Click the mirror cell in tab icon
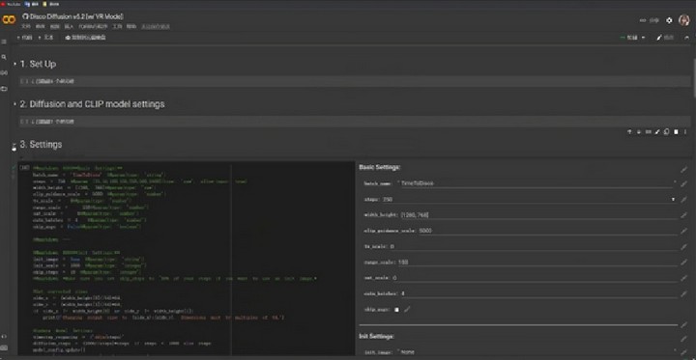Screen dimensions: 696x360 tap(667, 132)
